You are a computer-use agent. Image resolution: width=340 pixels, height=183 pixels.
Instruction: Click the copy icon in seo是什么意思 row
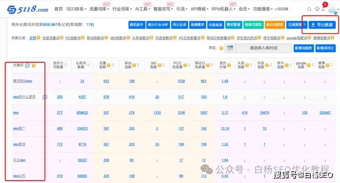point(45,97)
